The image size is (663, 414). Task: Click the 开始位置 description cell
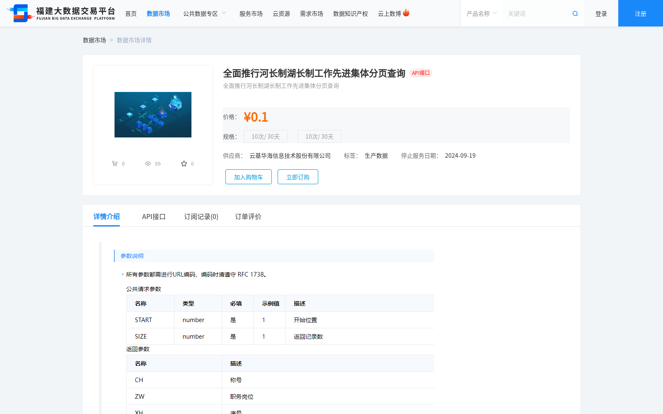[x=360, y=320]
